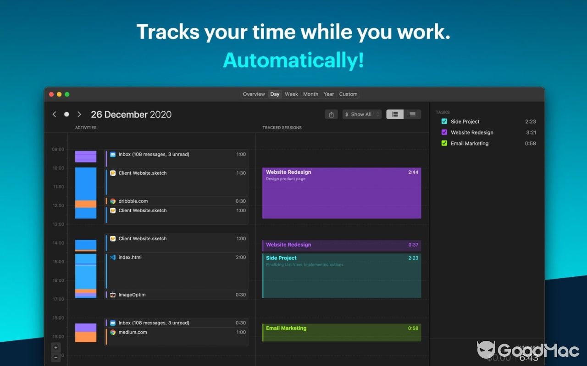Zoom in using the plus control
The image size is (587, 366).
tap(55, 347)
